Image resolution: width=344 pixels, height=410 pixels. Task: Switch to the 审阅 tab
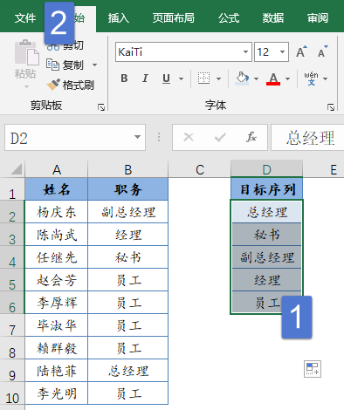tap(318, 18)
